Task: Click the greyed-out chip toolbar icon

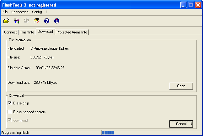Action: [26, 21]
